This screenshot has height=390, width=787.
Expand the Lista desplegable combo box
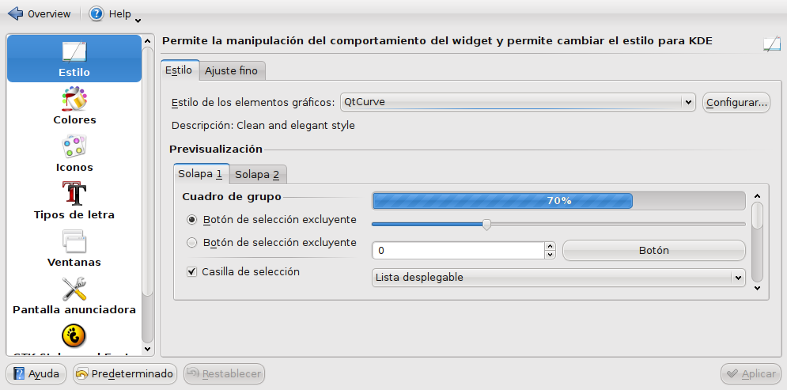coord(558,278)
